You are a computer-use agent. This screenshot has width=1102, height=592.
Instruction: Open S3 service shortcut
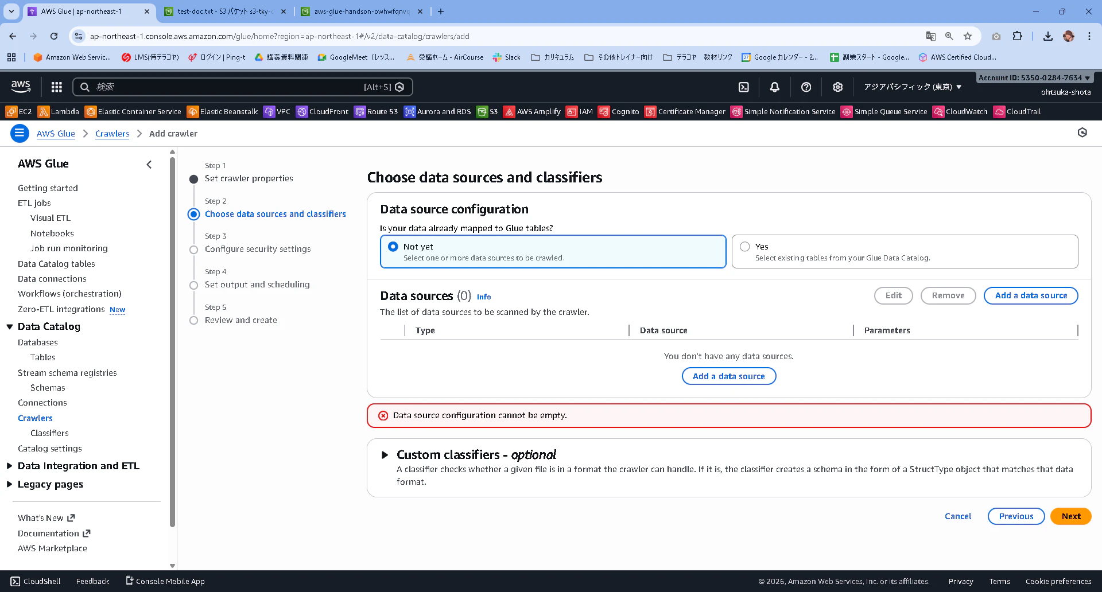[x=487, y=112]
